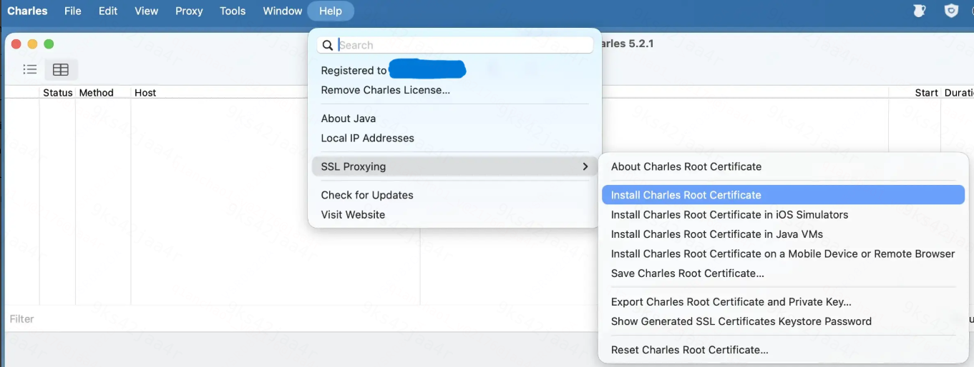This screenshot has height=367, width=974.
Task: Minimize the Charles window with yellow button
Action: (32, 44)
